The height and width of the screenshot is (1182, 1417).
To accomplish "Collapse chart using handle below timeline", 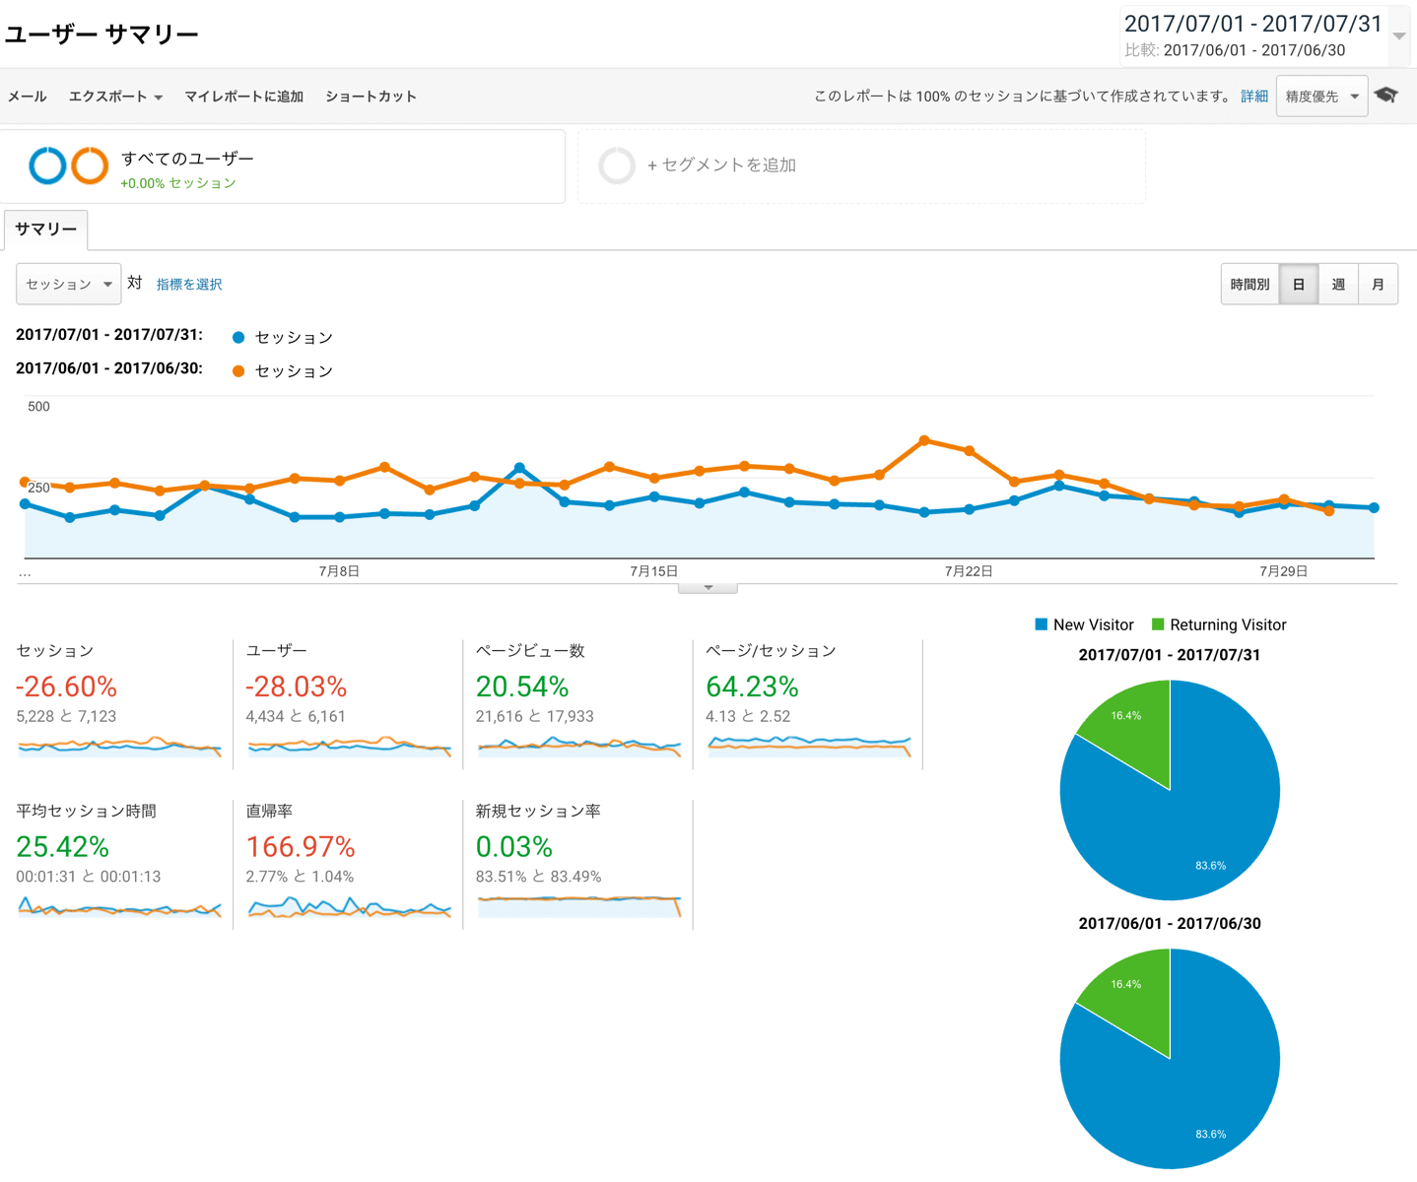I will (708, 588).
